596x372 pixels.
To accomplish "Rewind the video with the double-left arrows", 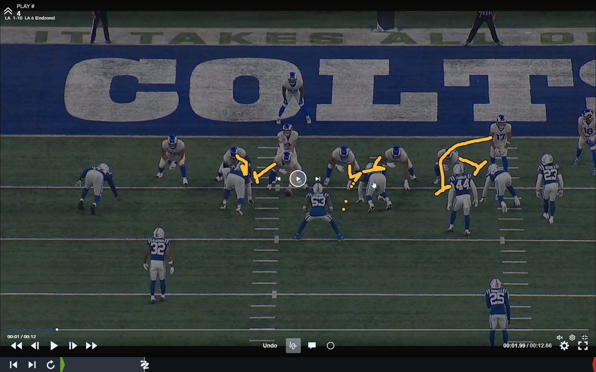I will pos(16,346).
